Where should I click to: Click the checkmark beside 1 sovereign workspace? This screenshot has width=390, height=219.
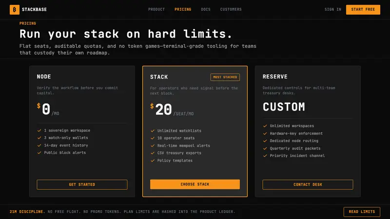click(39, 130)
